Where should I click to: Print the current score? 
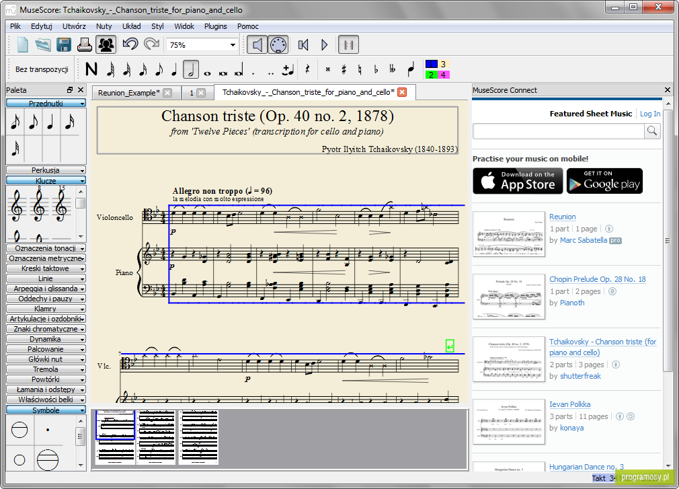pos(85,44)
